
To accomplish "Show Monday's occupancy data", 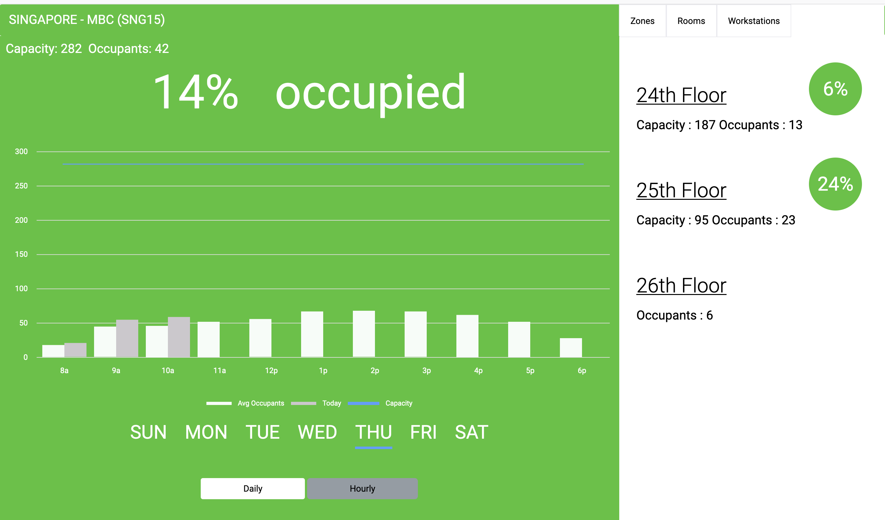I will click(206, 432).
